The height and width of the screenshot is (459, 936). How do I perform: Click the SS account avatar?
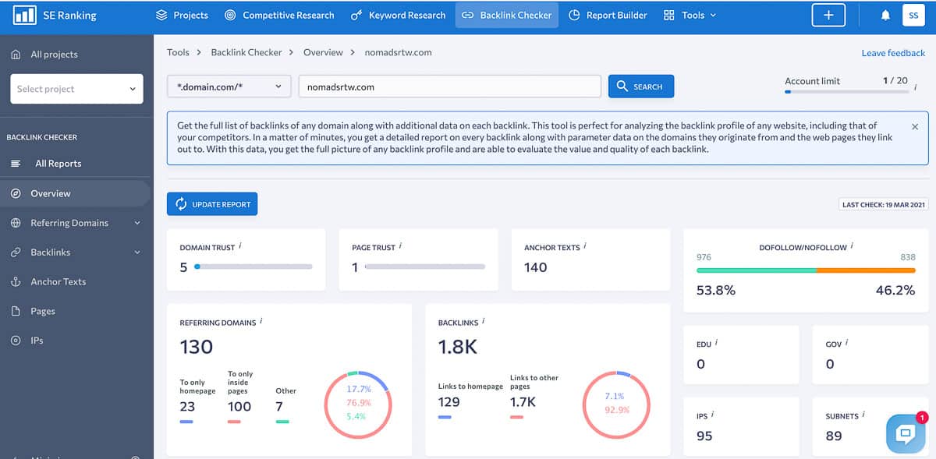[913, 14]
